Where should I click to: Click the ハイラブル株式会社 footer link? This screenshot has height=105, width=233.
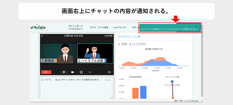point(191,101)
